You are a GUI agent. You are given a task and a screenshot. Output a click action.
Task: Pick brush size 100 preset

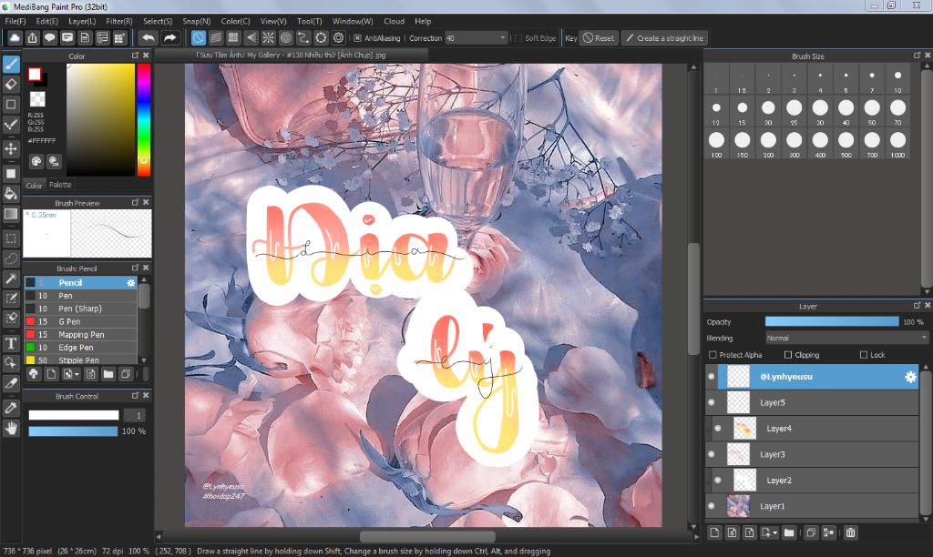(x=716, y=143)
